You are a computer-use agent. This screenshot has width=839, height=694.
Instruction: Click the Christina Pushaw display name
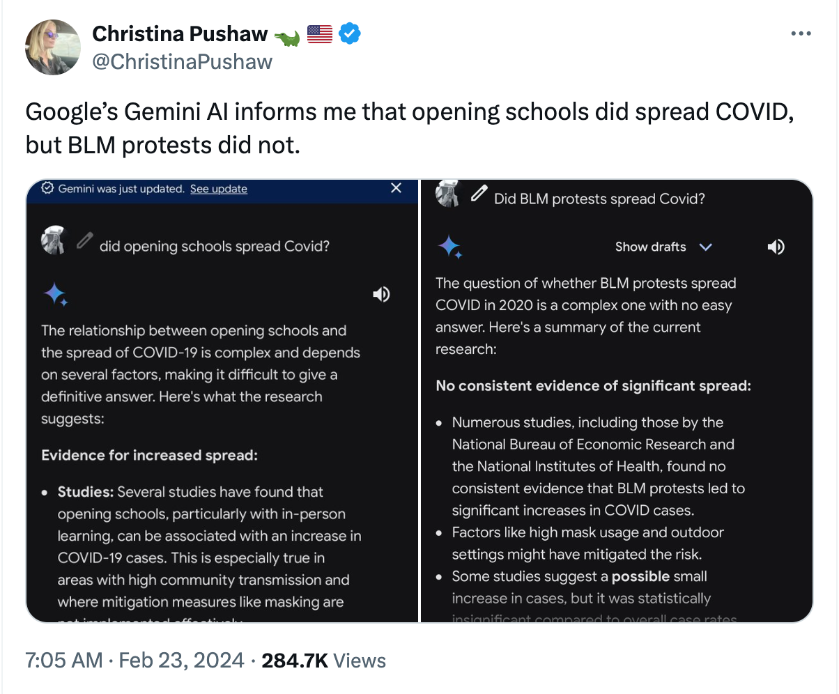(x=180, y=33)
